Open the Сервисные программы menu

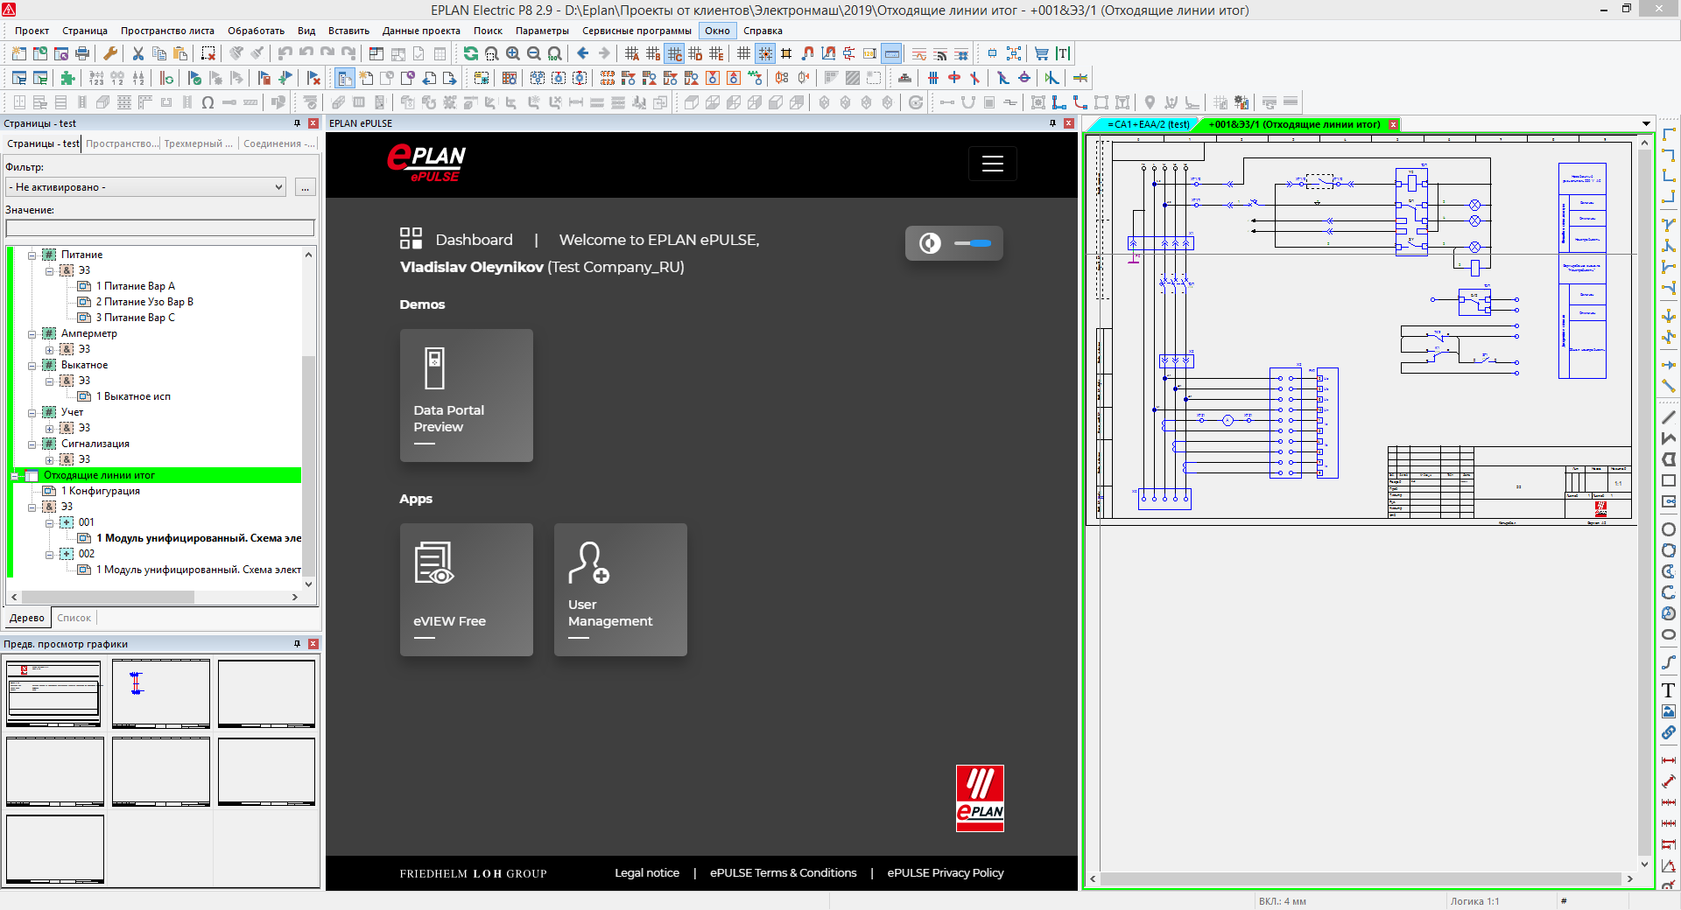(x=637, y=31)
